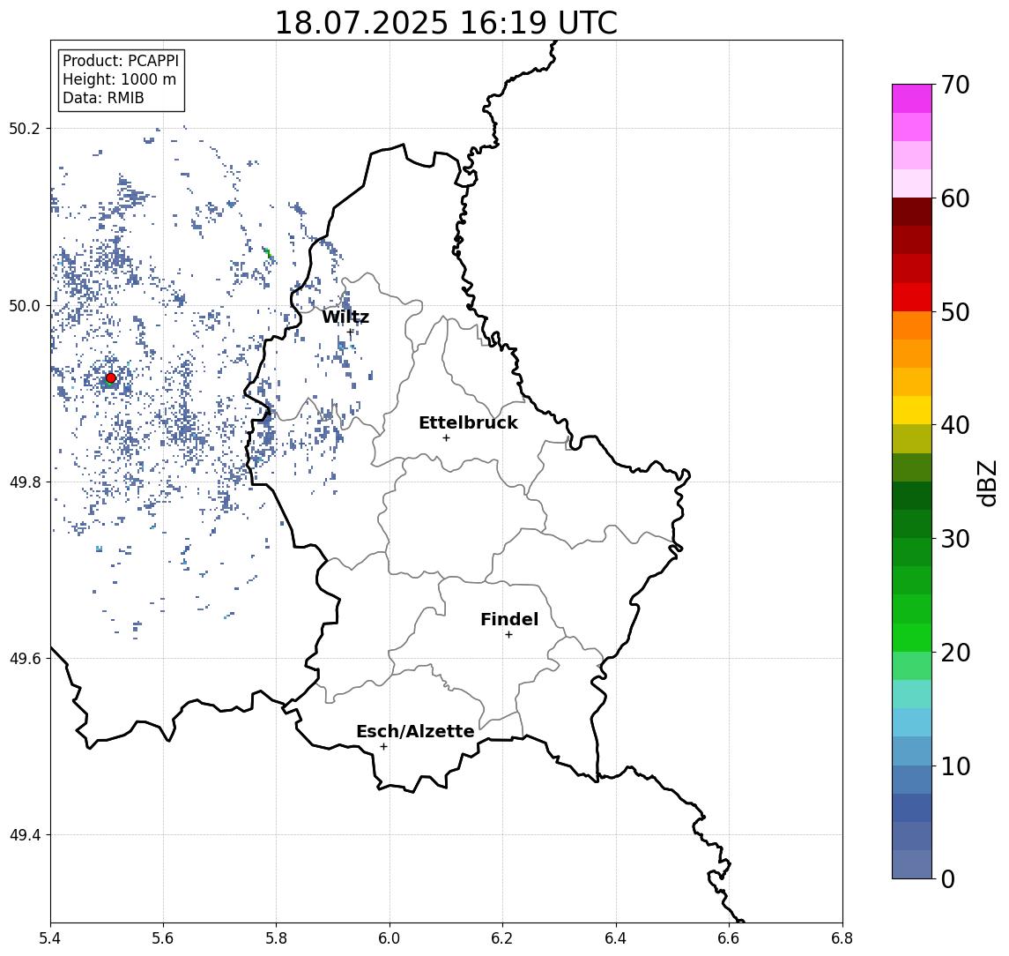1009x956 pixels.
Task: Click the 60 tick label on colorbar
Action: click(x=955, y=199)
